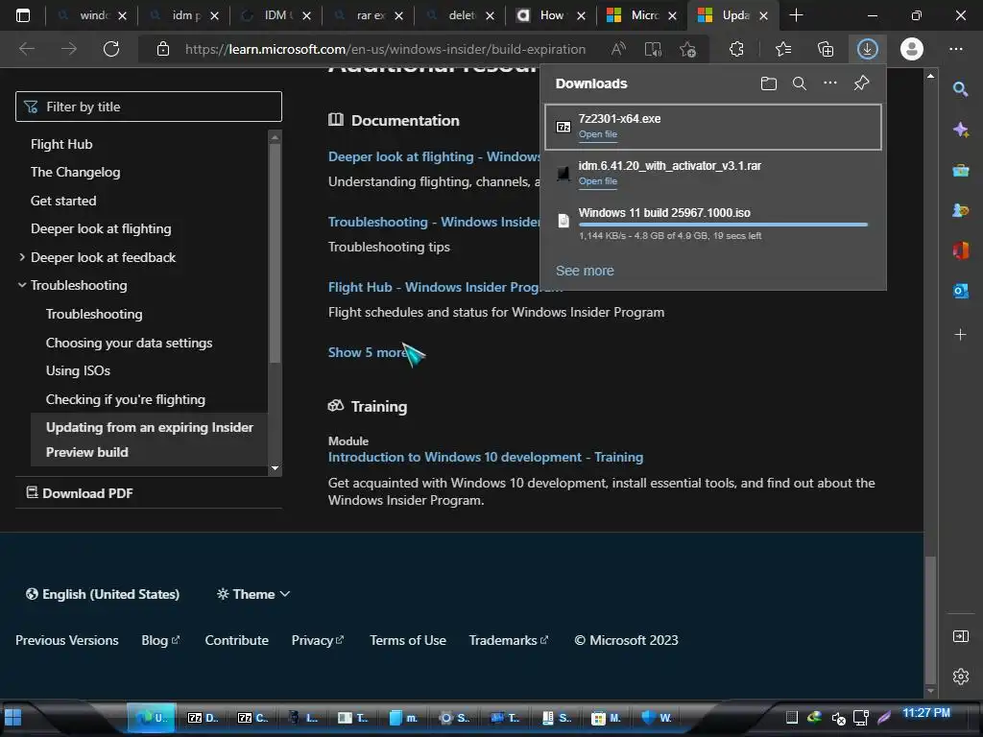Open the Extensions menu

click(x=736, y=49)
